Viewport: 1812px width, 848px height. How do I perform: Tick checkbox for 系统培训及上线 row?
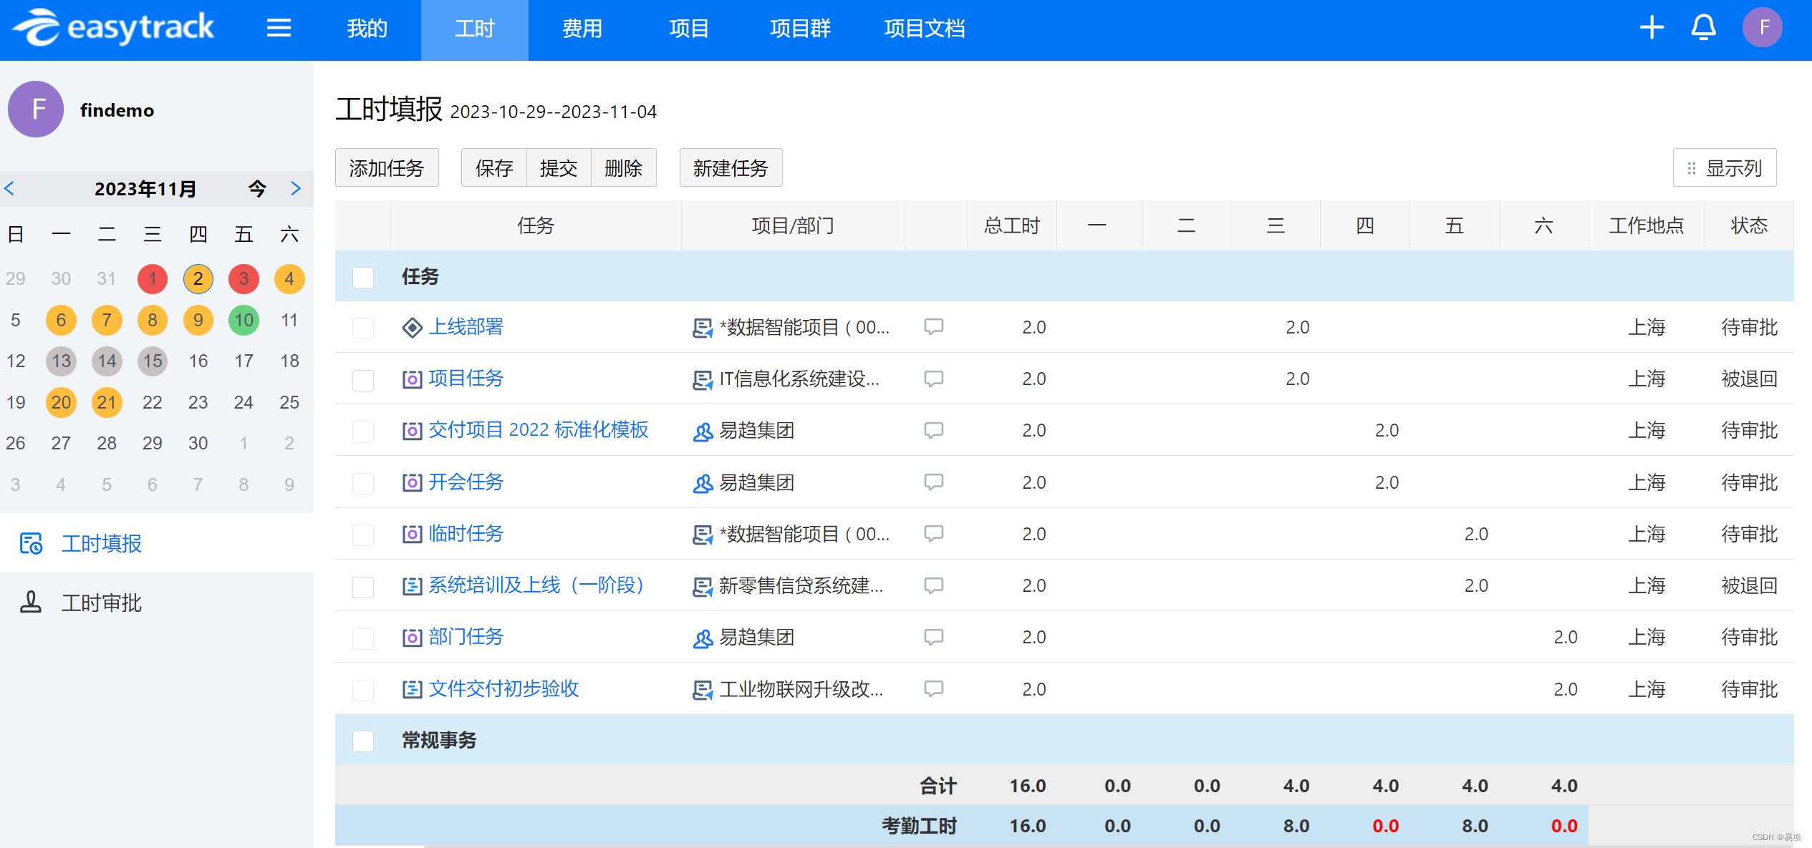[x=363, y=586]
